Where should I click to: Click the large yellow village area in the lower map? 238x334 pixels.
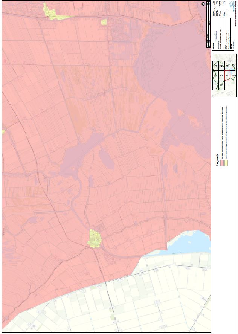click(94, 238)
